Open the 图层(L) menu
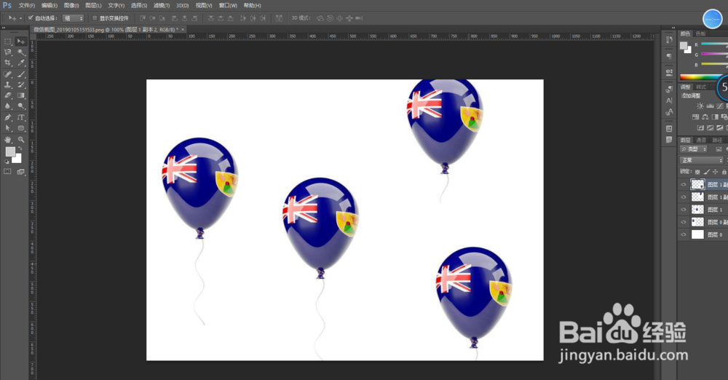 (93, 6)
